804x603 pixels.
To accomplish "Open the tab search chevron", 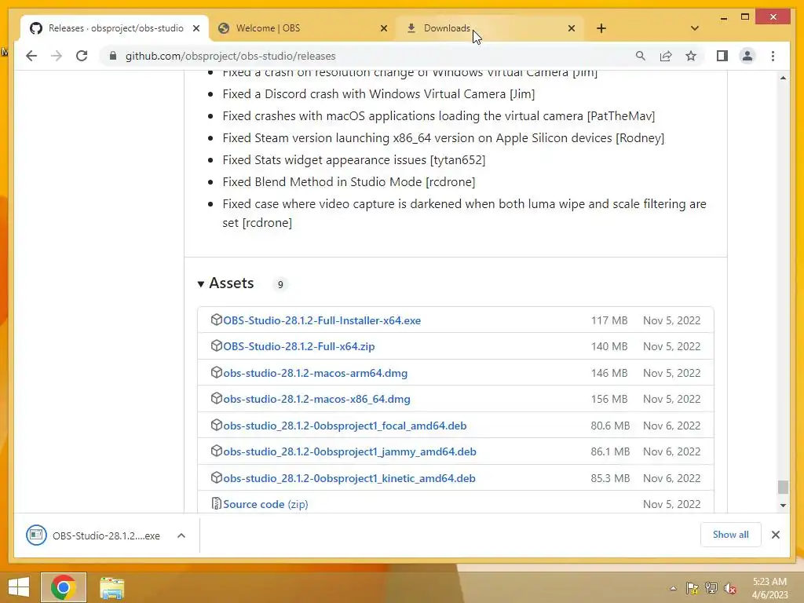I will tap(695, 28).
